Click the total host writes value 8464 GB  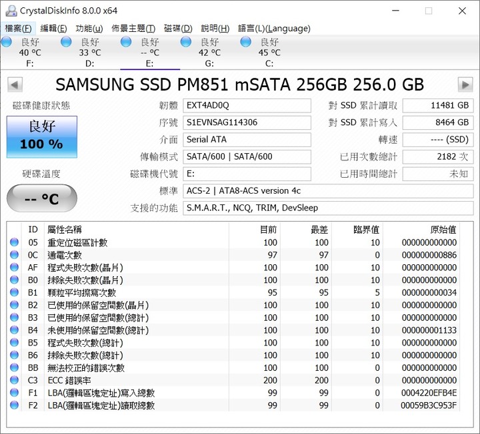click(x=438, y=122)
